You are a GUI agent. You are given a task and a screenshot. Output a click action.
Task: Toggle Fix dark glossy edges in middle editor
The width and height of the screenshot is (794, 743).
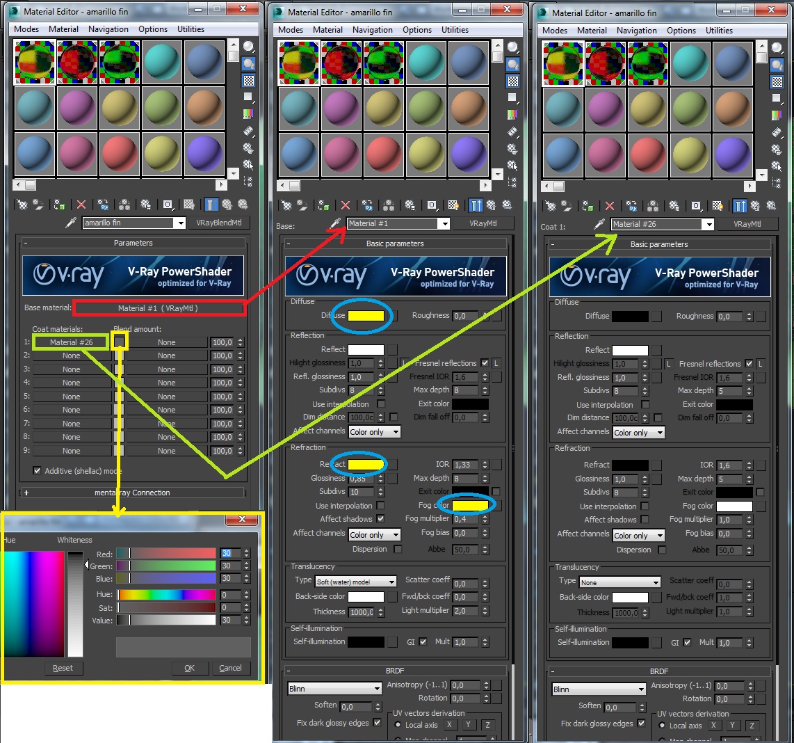(x=377, y=722)
